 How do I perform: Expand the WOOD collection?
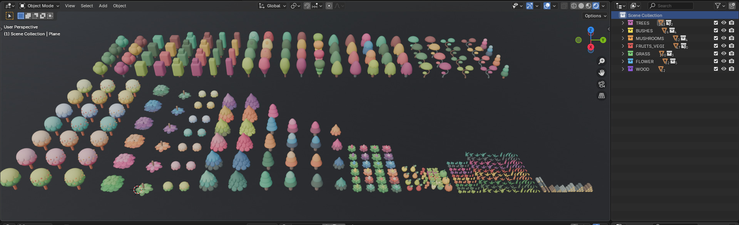click(x=623, y=69)
